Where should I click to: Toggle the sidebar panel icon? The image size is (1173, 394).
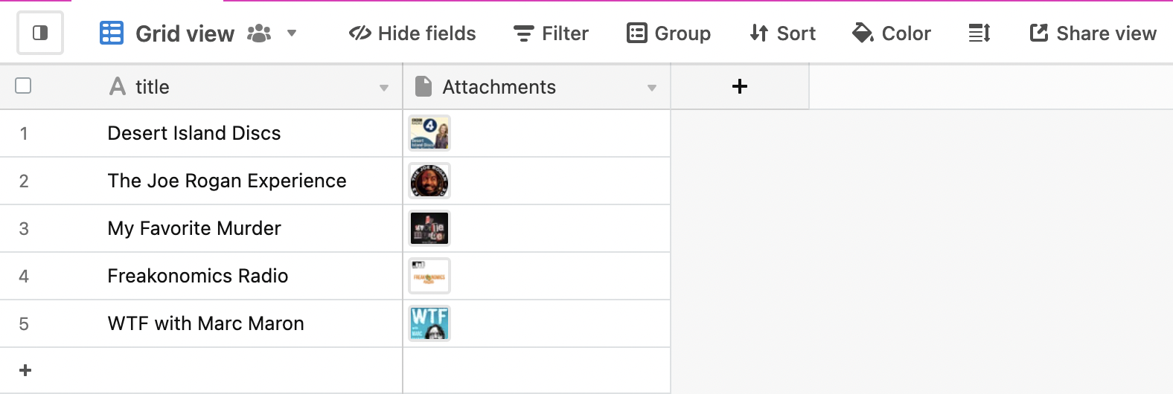click(x=40, y=33)
